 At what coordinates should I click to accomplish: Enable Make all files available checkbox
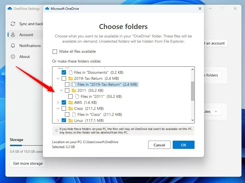(x=55, y=51)
